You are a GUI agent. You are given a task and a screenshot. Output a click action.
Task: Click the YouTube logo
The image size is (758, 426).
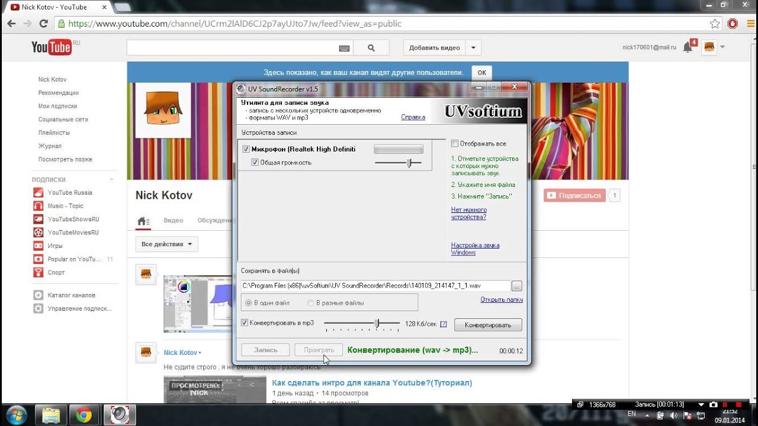52,47
